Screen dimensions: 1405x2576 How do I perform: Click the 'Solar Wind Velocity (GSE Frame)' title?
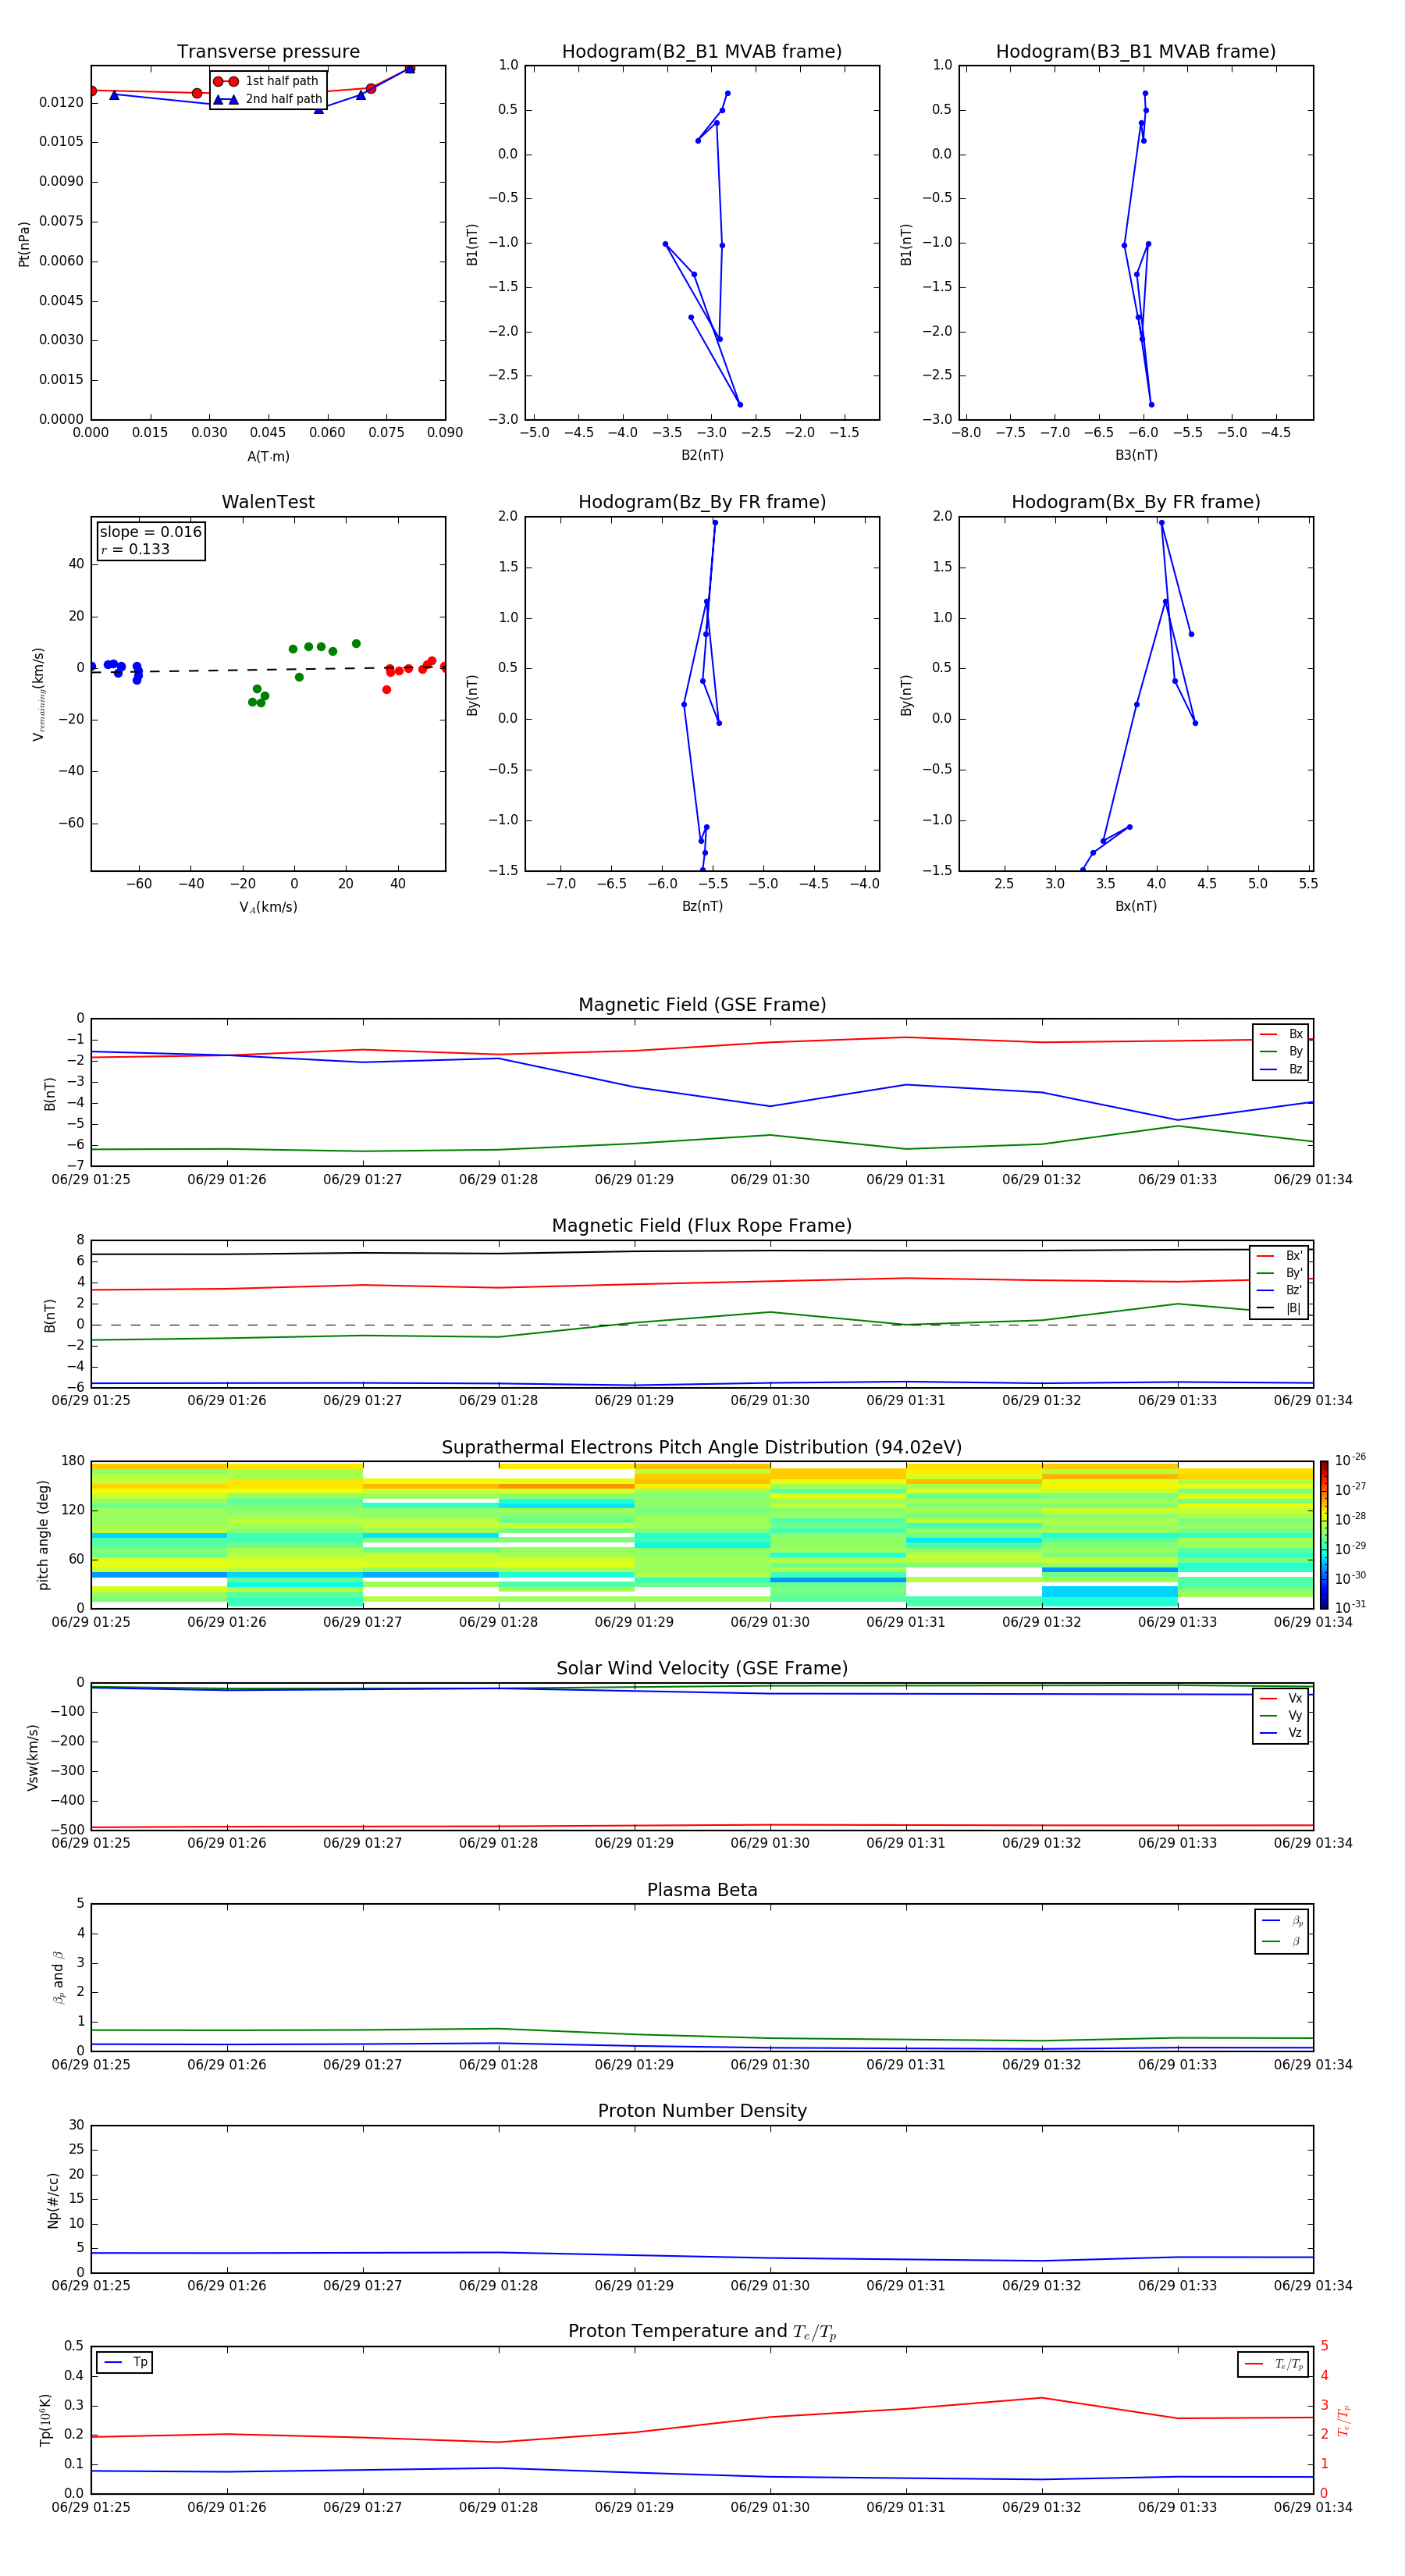click(702, 1668)
